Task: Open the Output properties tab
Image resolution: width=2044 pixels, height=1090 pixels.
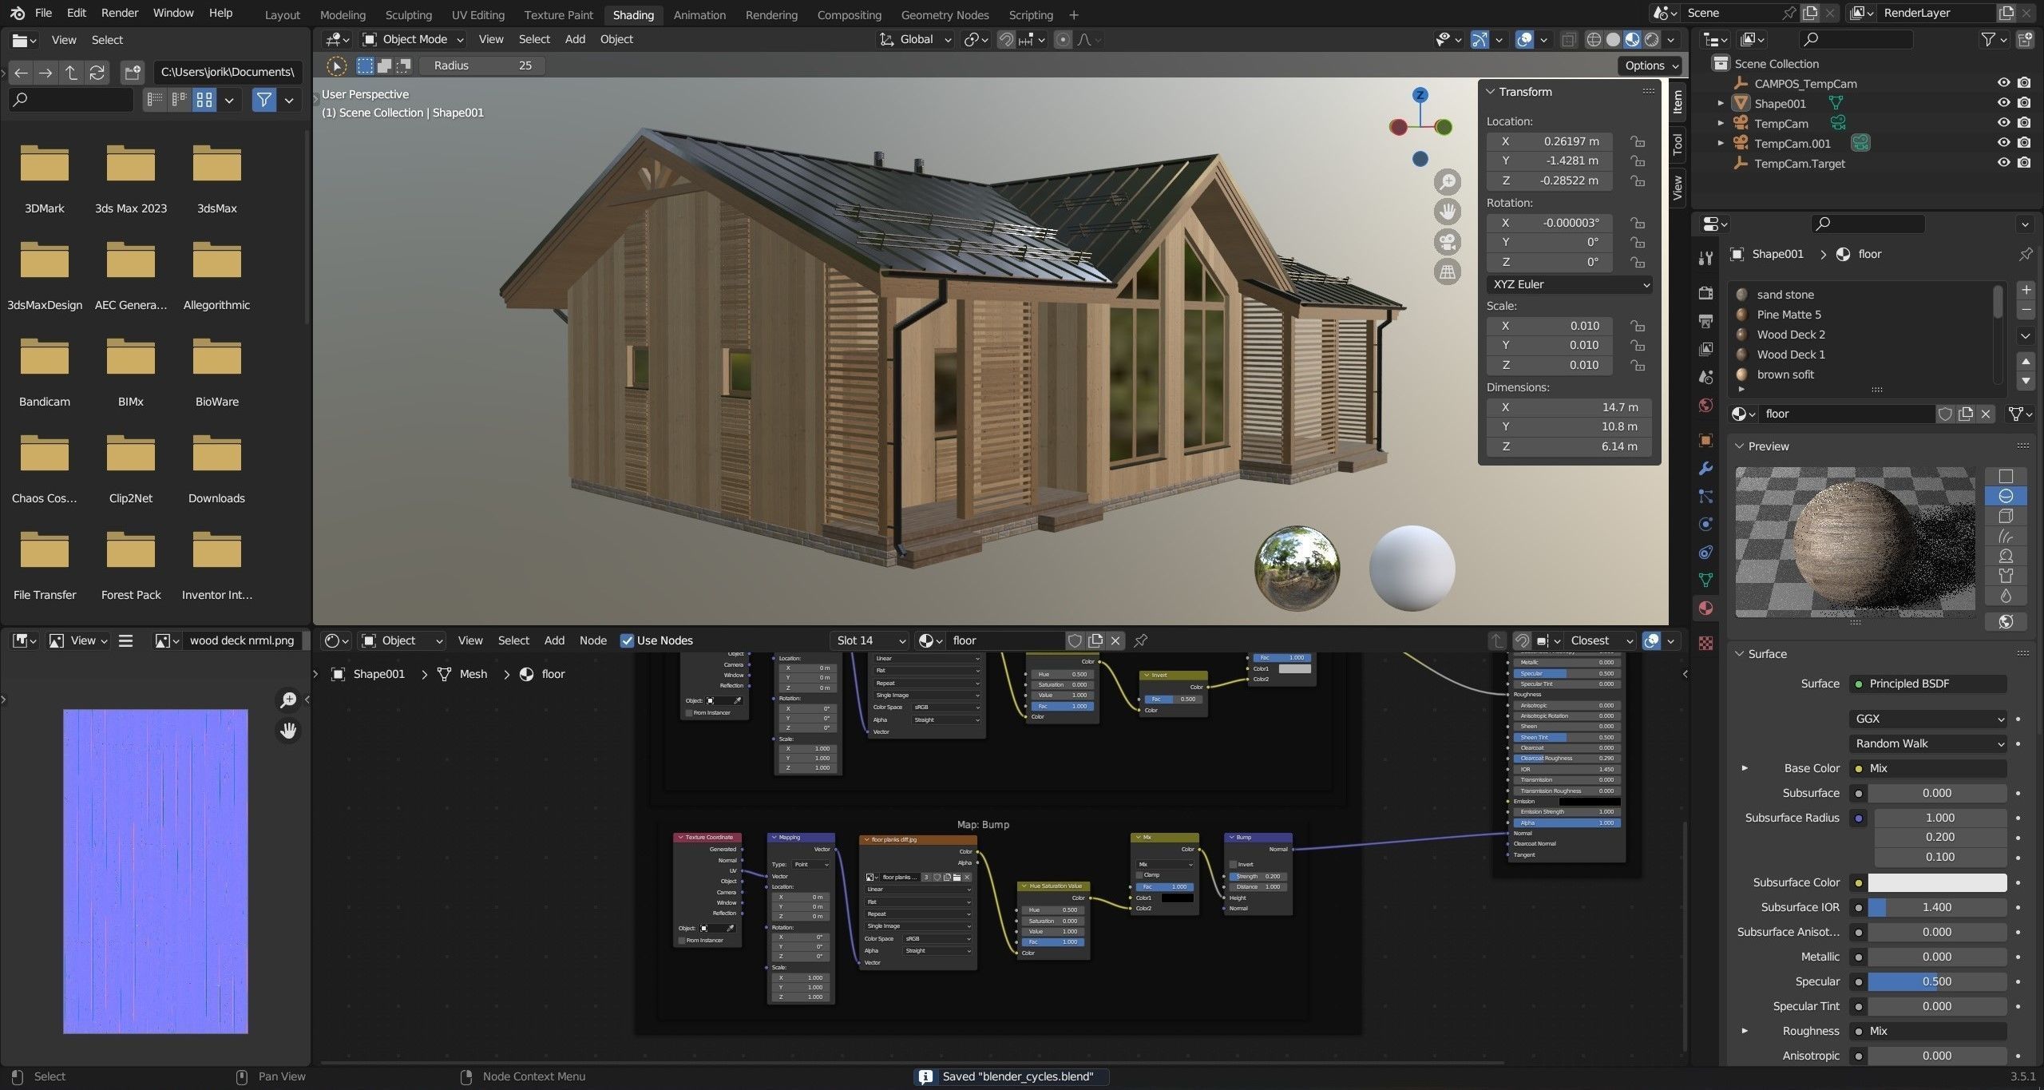Action: pyautogui.click(x=1705, y=321)
